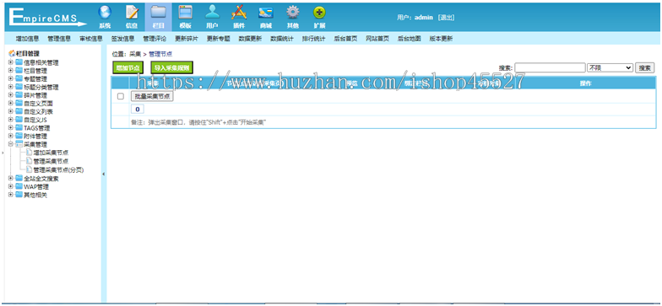Open the 系统 globe icon
The width and height of the screenshot is (662, 306).
coord(105,13)
